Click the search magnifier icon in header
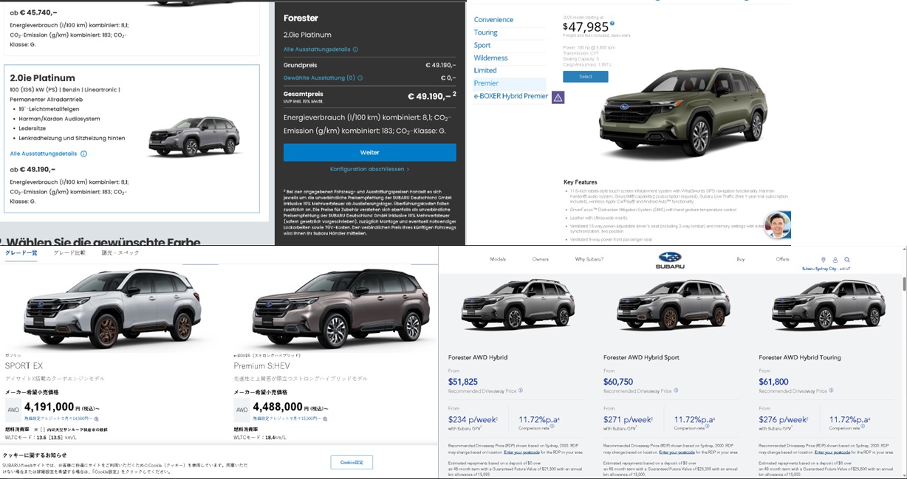907x479 pixels. (847, 260)
